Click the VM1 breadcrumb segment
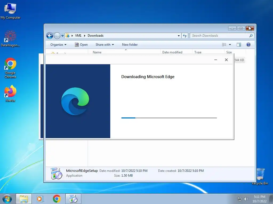The width and height of the screenshot is (273, 204). (x=78, y=36)
